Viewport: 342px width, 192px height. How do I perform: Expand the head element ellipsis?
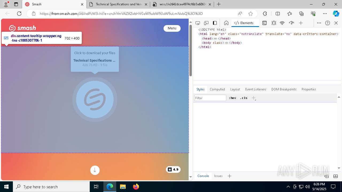tap(215, 38)
